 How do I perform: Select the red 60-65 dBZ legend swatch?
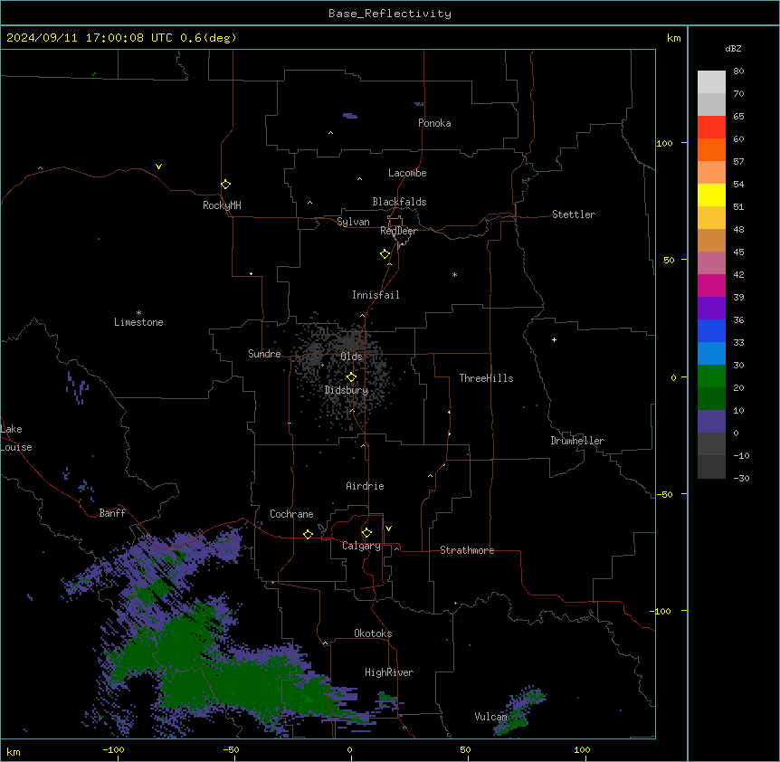point(711,128)
